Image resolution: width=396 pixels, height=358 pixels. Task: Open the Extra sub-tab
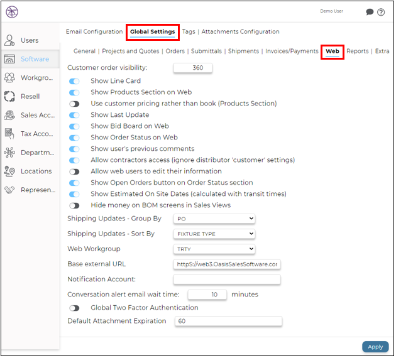pyautogui.click(x=382, y=51)
